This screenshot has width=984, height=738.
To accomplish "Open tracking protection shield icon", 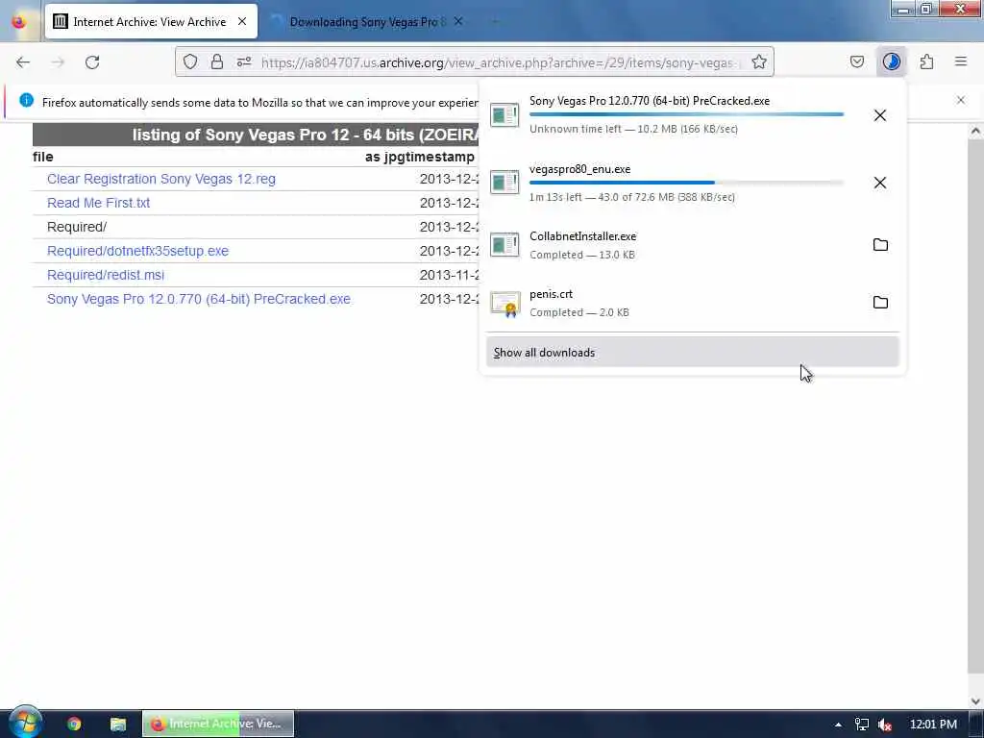I will [x=190, y=61].
